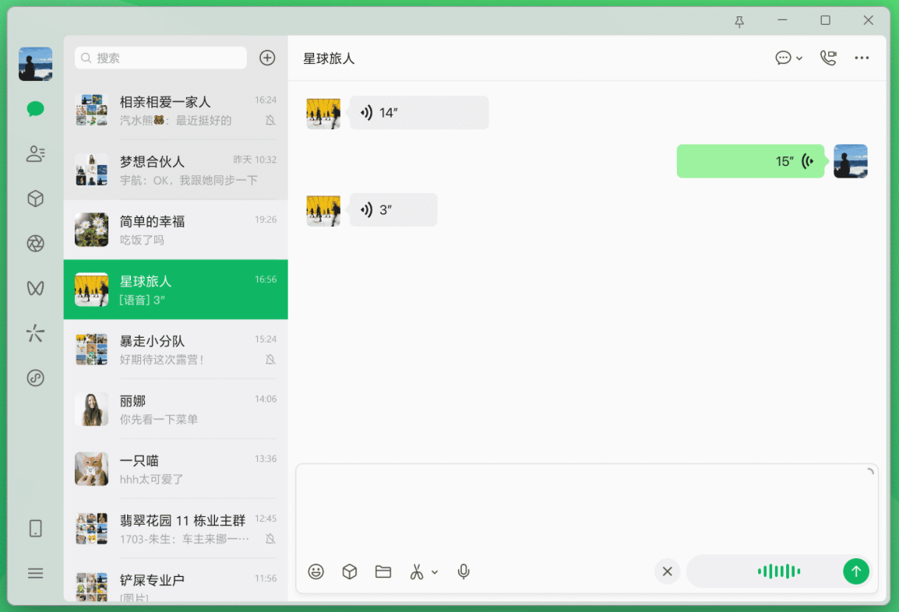The image size is (899, 612).
Task: Play the 3″ voice message
Action: point(393,209)
